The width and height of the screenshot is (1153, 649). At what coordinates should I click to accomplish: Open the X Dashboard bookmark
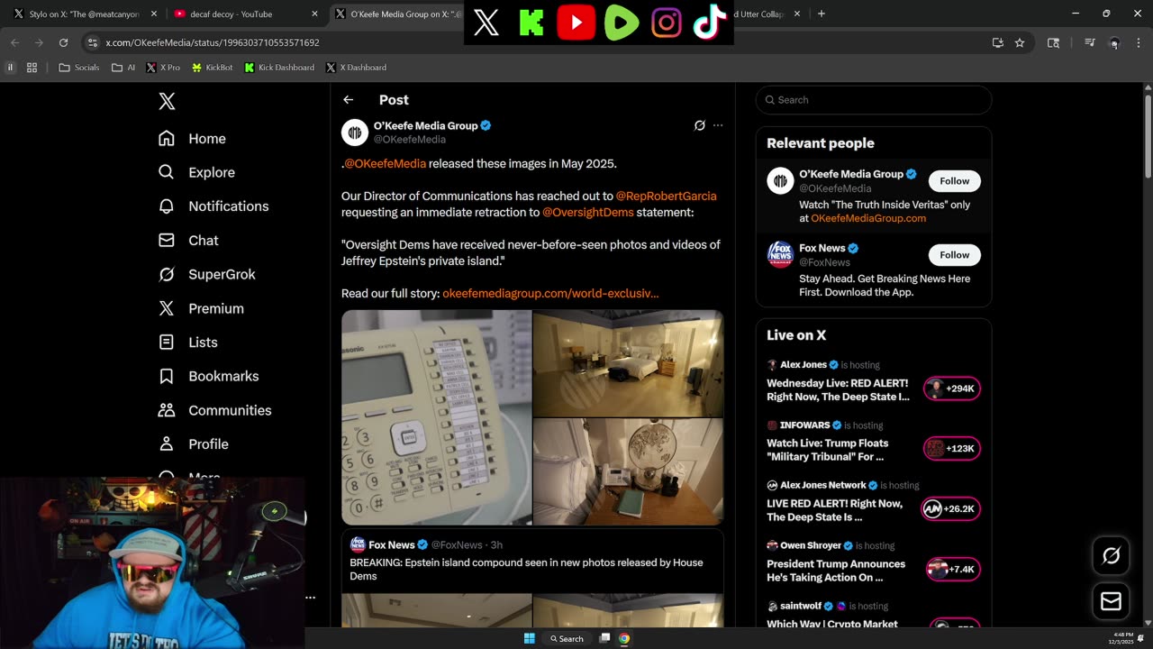pyautogui.click(x=356, y=68)
